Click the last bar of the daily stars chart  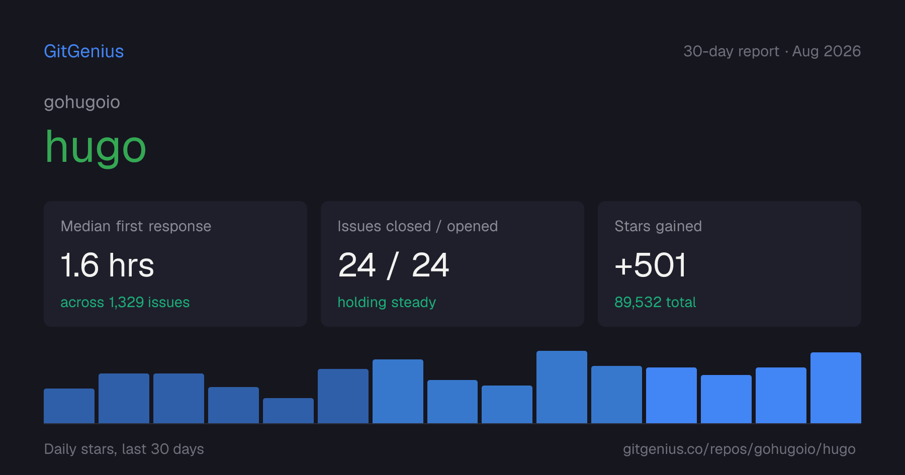click(x=836, y=388)
